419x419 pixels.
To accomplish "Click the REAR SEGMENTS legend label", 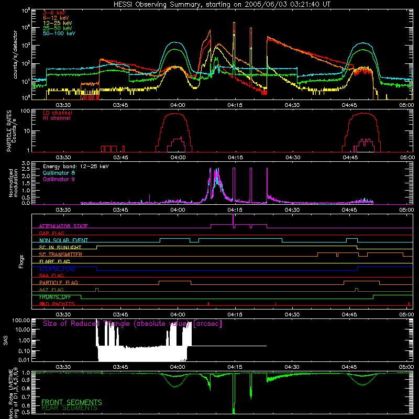I will (x=69, y=408).
